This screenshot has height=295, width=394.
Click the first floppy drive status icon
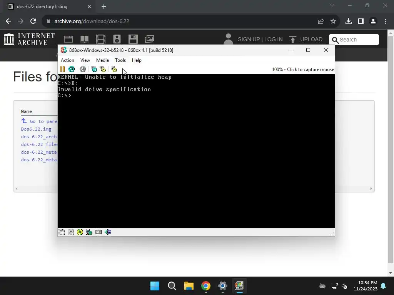pos(62,232)
